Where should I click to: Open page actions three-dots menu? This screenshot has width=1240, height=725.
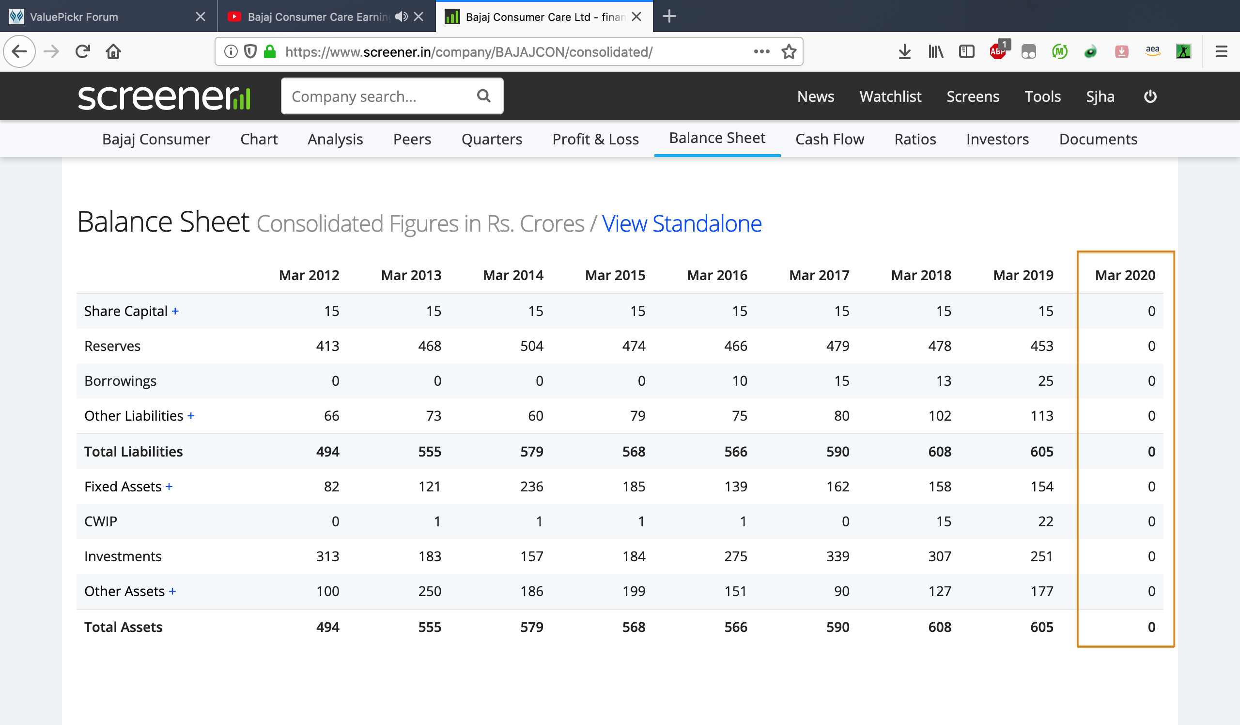(x=761, y=51)
